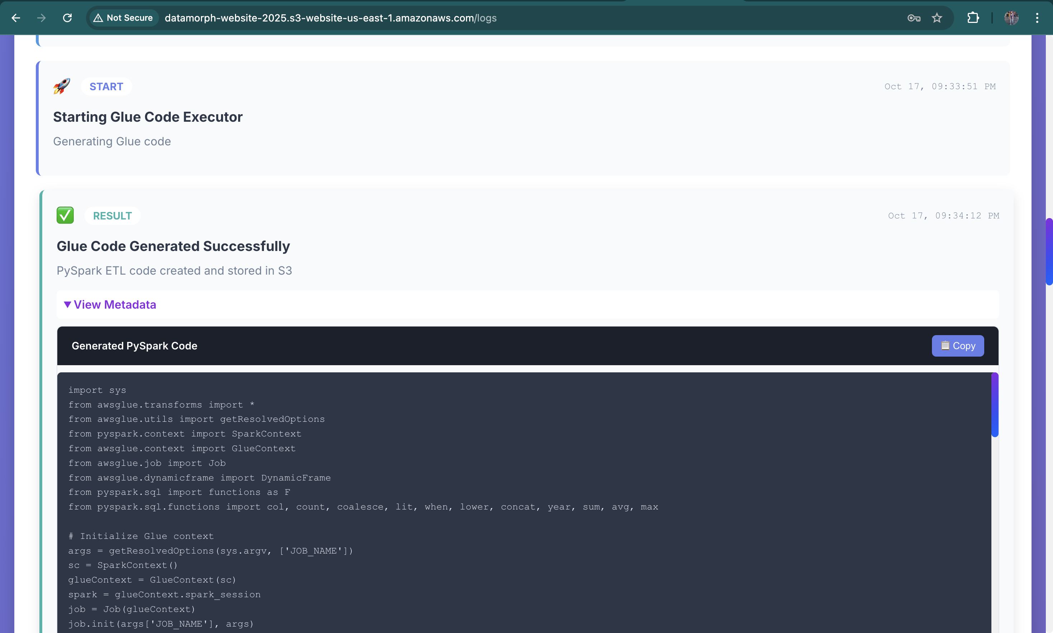Click the green checkmark RESULT icon
Viewport: 1053px width, 633px height.
[x=65, y=216]
